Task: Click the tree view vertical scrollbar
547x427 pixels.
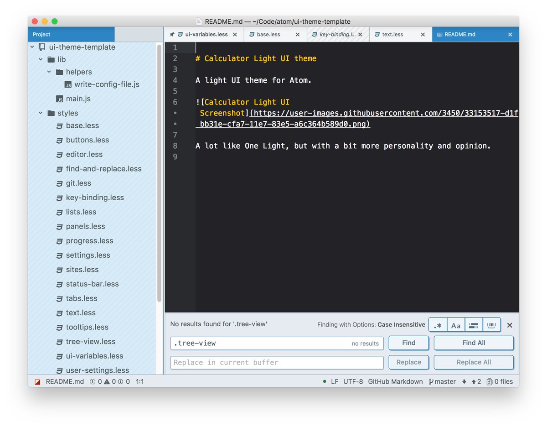Action: [159, 173]
